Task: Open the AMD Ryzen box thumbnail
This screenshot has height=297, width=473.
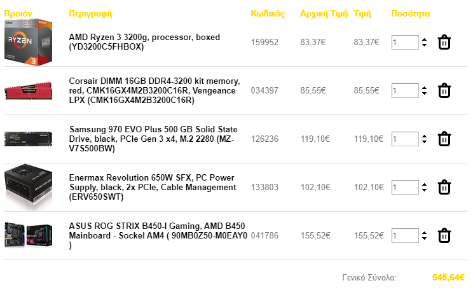Action: click(x=29, y=42)
